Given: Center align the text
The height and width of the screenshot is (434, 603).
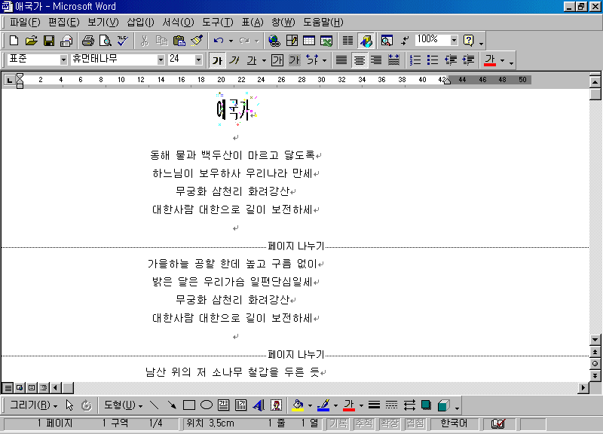Looking at the screenshot, I should [x=360, y=60].
